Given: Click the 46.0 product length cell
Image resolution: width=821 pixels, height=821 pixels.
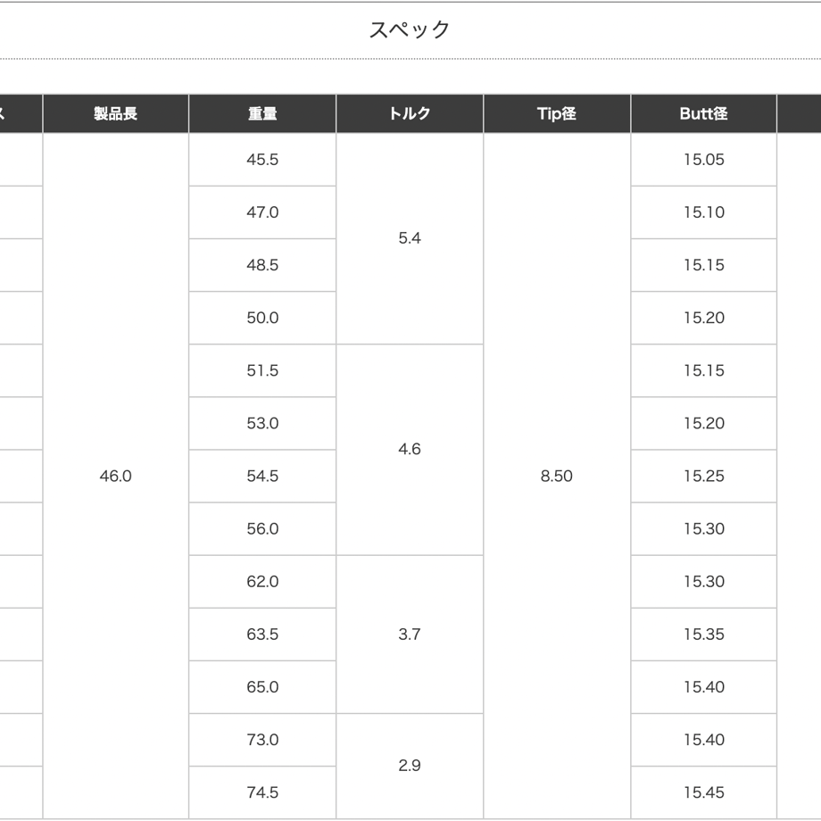Looking at the screenshot, I should 116,476.
